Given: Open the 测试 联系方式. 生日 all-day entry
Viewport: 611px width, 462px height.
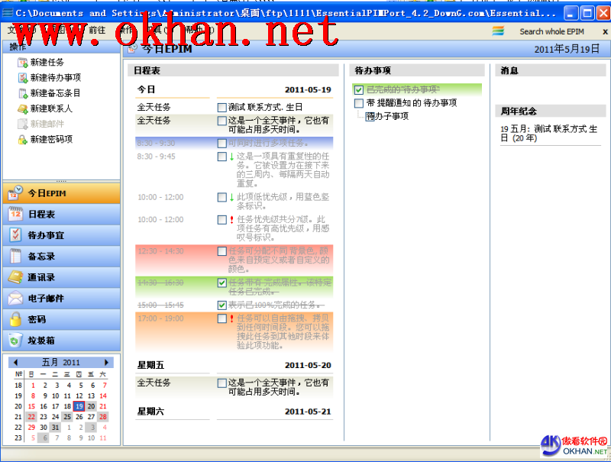Looking at the screenshot, I should click(265, 108).
